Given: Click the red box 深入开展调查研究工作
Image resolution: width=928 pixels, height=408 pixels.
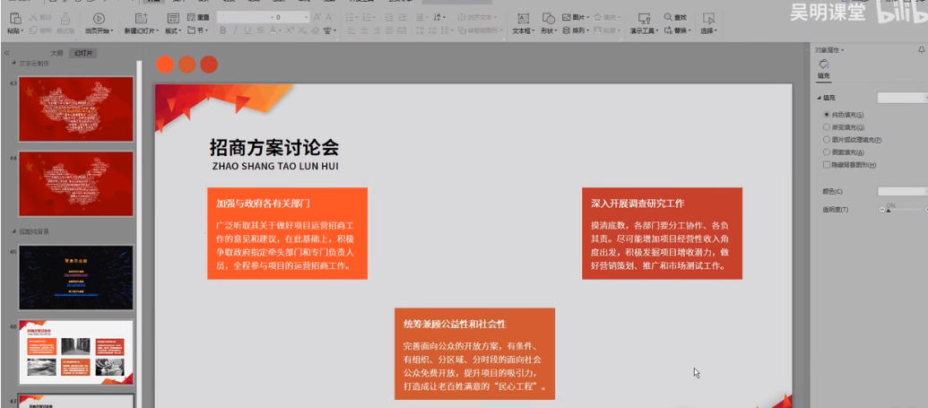Looking at the screenshot, I should [x=662, y=233].
